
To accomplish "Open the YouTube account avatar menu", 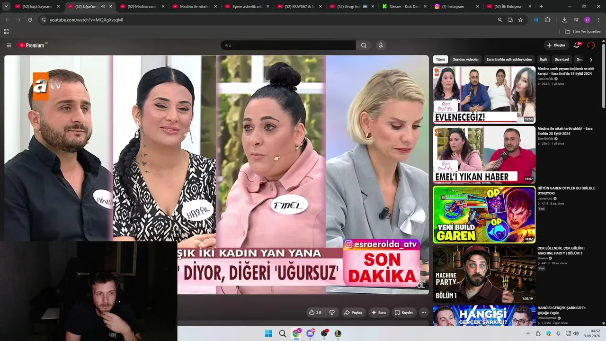I will click(x=591, y=45).
